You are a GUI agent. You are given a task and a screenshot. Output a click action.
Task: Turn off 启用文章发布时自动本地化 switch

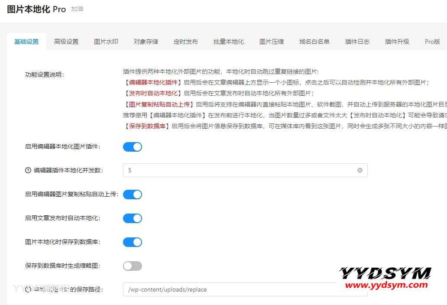point(132,218)
